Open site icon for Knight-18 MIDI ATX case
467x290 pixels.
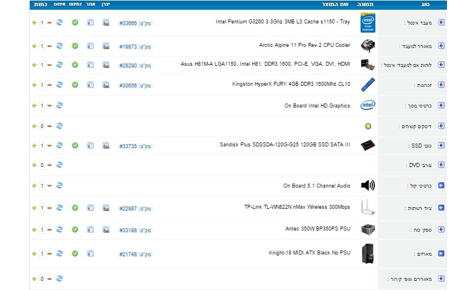click(x=90, y=253)
